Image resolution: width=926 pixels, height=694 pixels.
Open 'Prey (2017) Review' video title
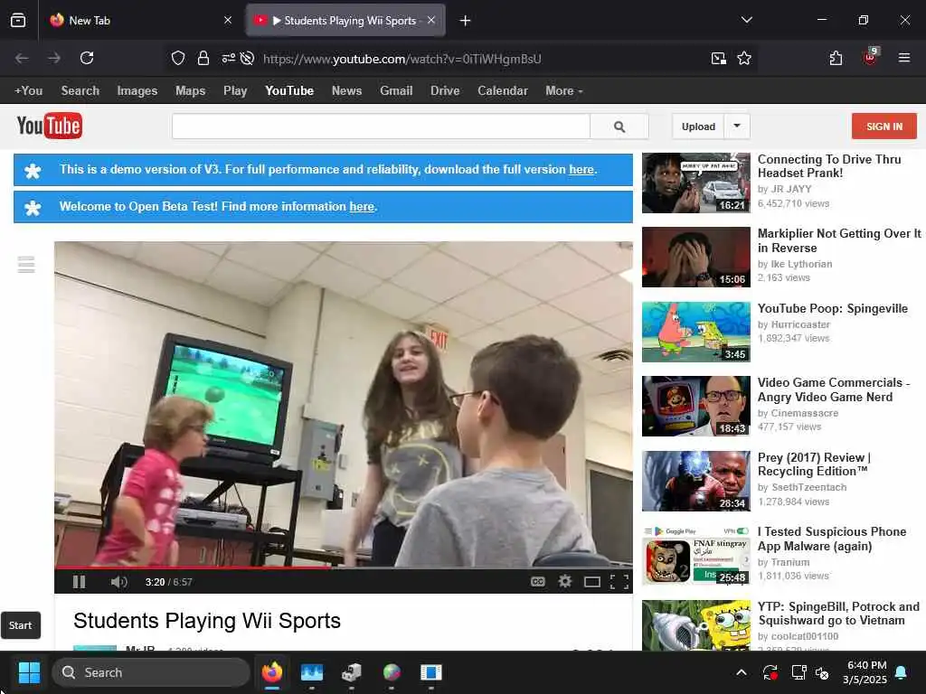[815, 464]
